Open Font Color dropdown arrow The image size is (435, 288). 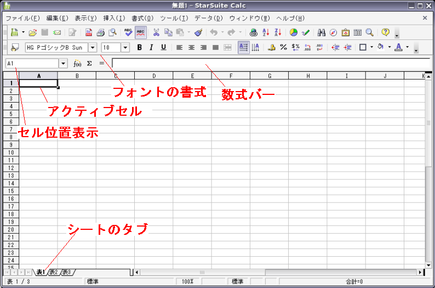[x=407, y=47]
